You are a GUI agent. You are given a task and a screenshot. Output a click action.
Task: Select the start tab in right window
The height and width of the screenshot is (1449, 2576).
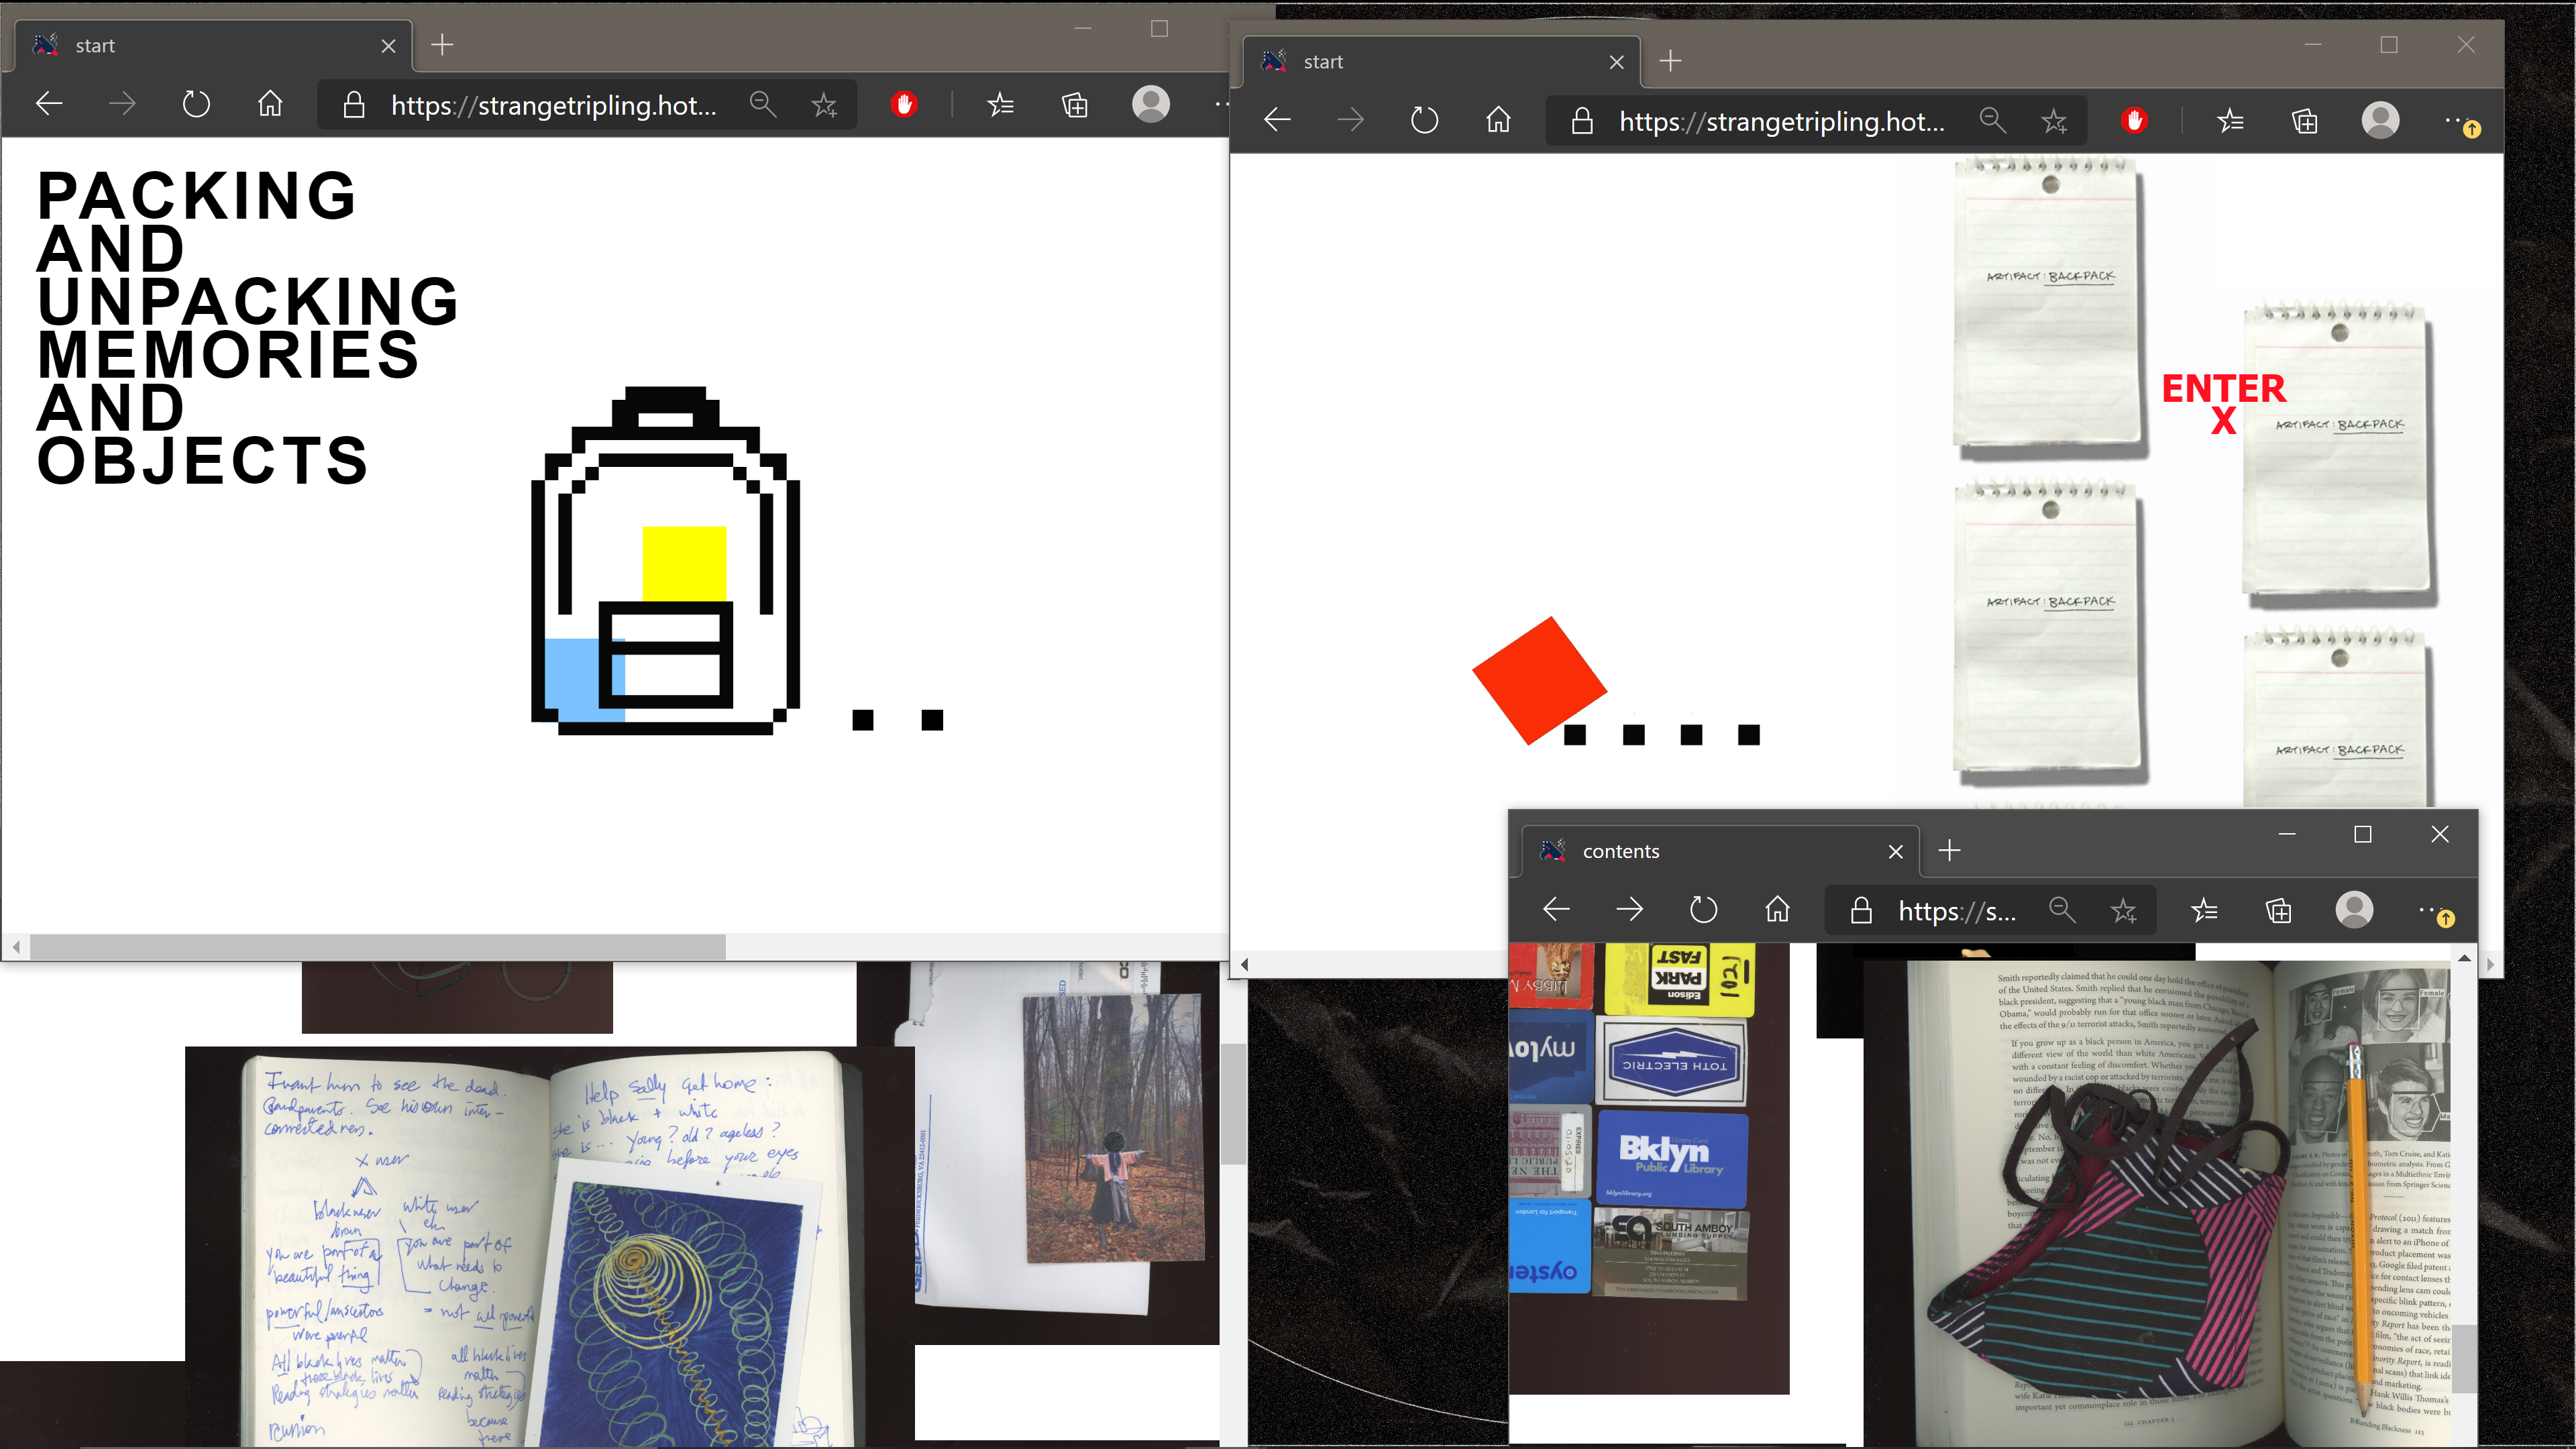click(x=1440, y=62)
